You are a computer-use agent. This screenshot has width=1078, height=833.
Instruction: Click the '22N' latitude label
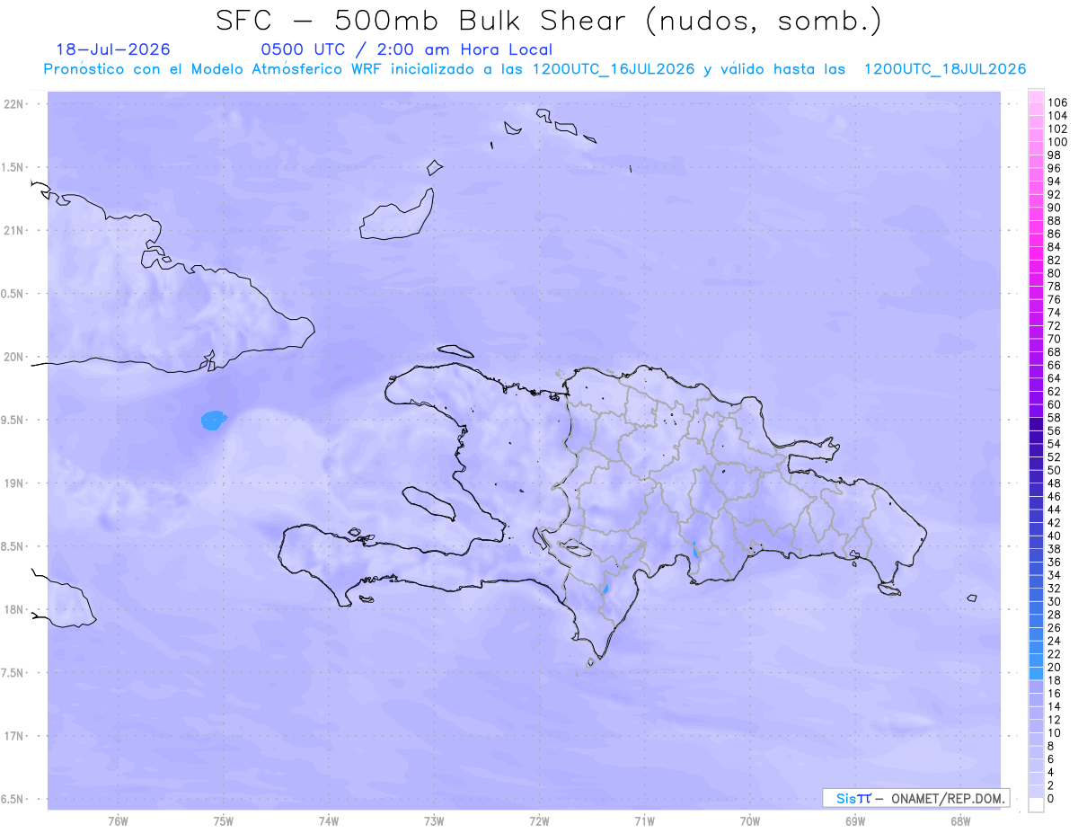(x=14, y=104)
